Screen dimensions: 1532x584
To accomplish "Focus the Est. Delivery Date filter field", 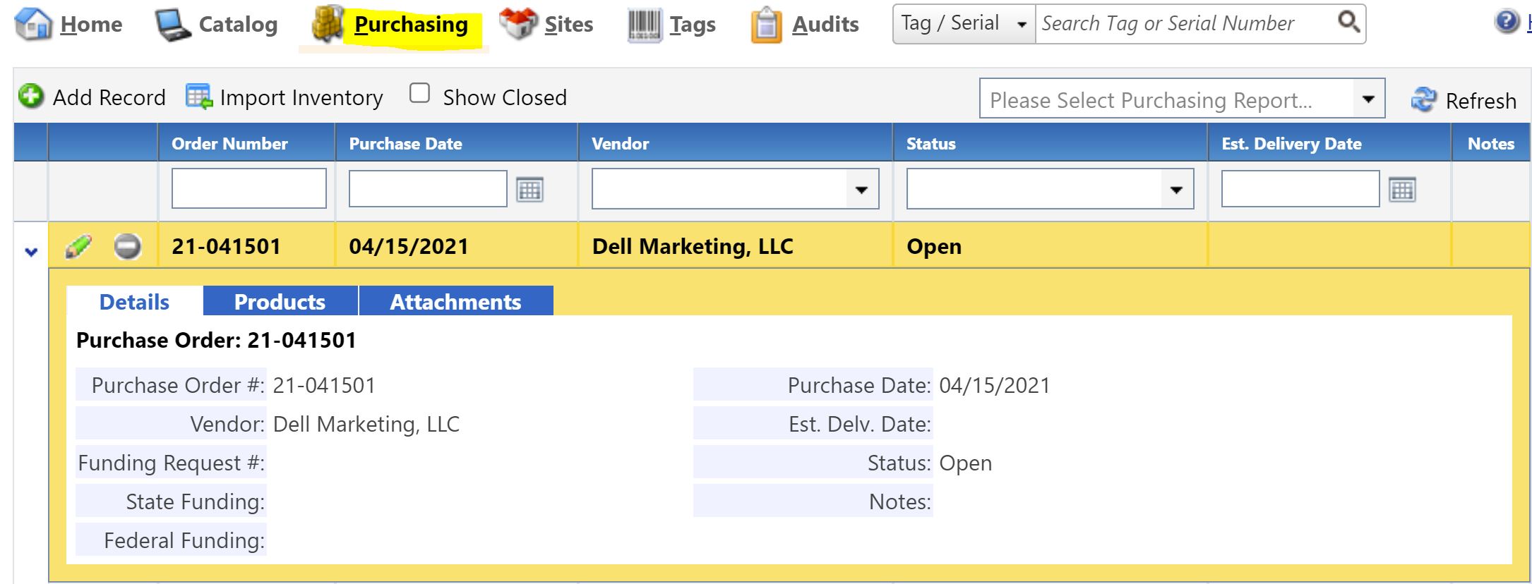I will pyautogui.click(x=1300, y=188).
